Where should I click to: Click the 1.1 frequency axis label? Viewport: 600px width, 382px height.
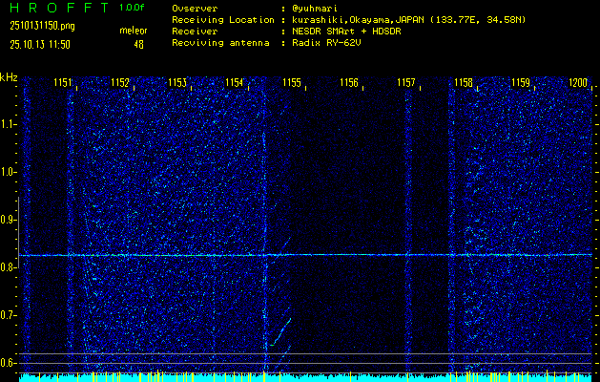point(8,124)
